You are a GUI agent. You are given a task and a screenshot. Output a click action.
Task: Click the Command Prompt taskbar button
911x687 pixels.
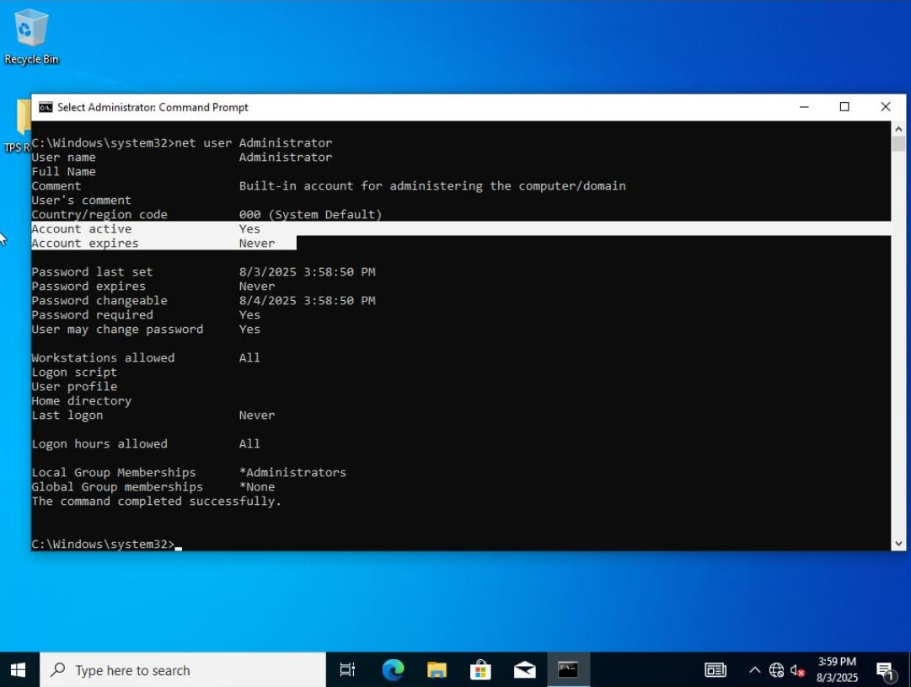(x=568, y=670)
